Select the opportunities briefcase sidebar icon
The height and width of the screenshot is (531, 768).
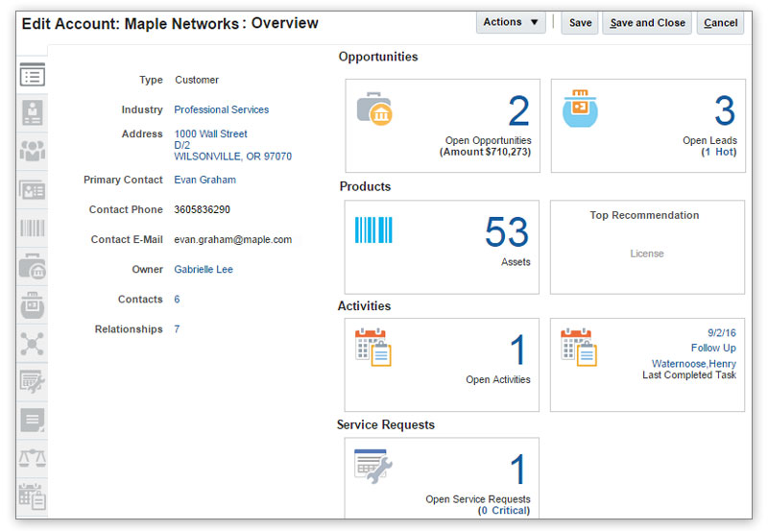(x=33, y=267)
